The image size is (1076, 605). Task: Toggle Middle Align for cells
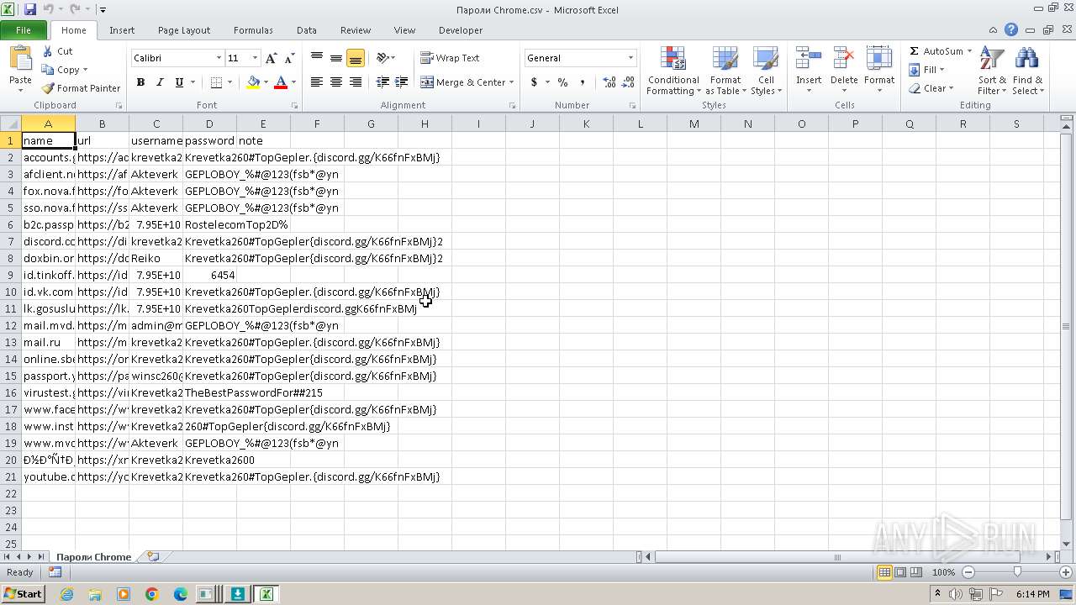tap(336, 58)
